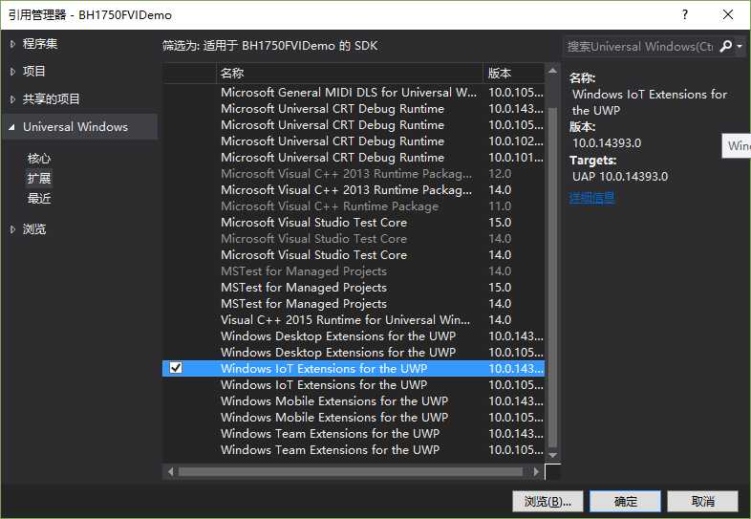Expand the 程序集 node
The width and height of the screenshot is (751, 519).
[12, 44]
